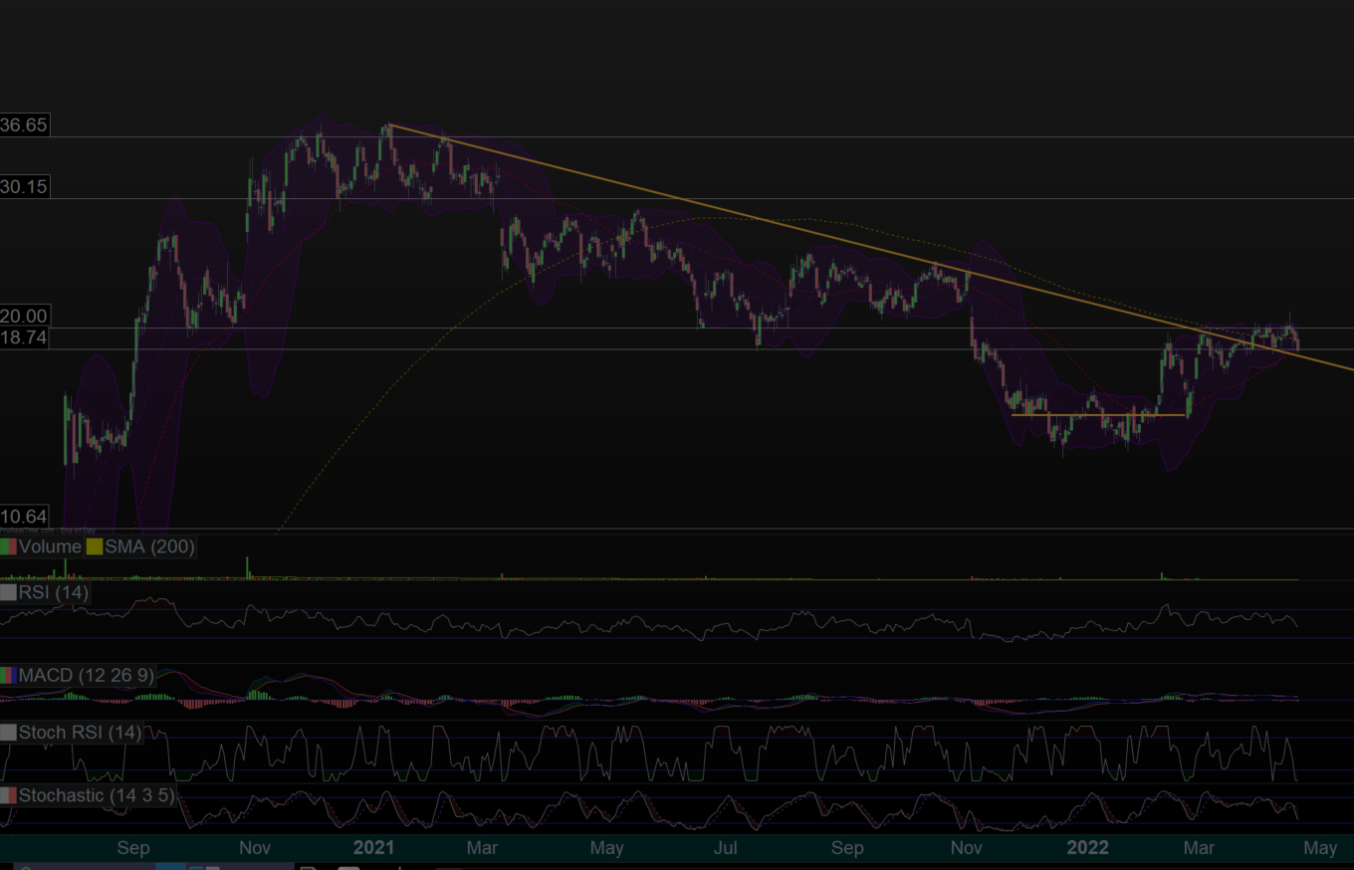Click the Stoch RSI gray legend icon

click(x=9, y=733)
